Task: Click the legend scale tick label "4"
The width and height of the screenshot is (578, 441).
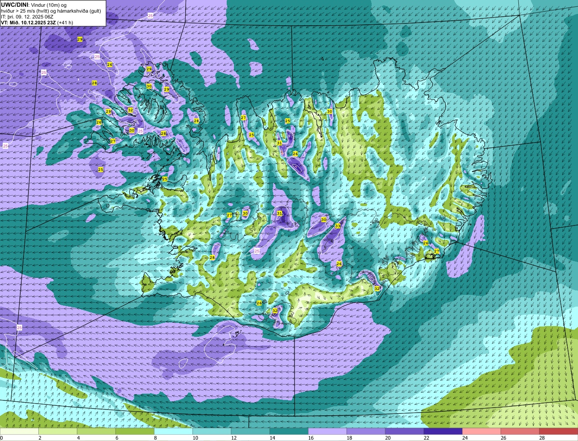Action: coord(78,437)
